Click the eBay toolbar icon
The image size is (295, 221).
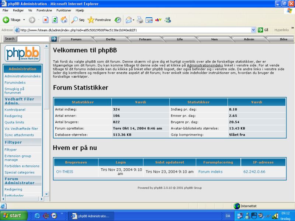tap(159, 20)
